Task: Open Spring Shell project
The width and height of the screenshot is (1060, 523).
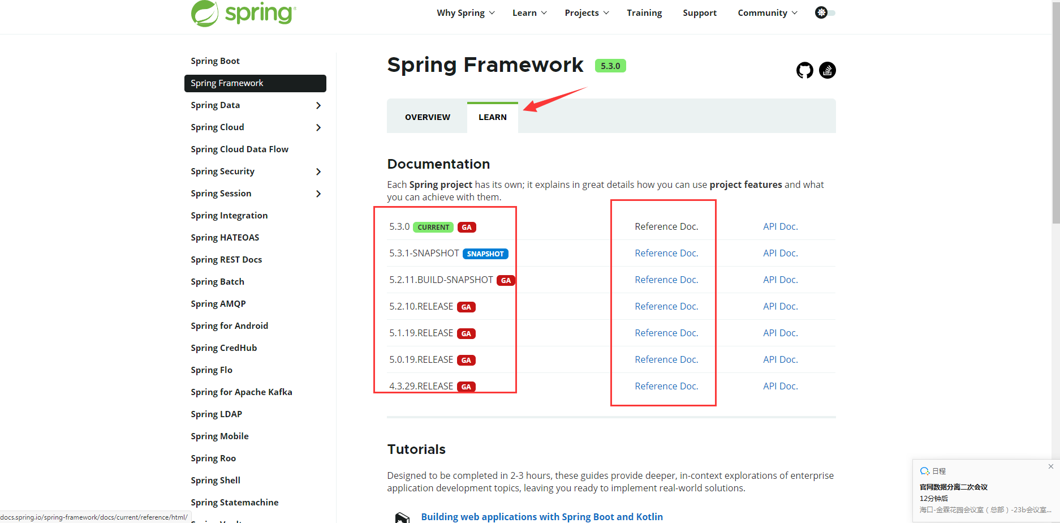Action: point(216,480)
